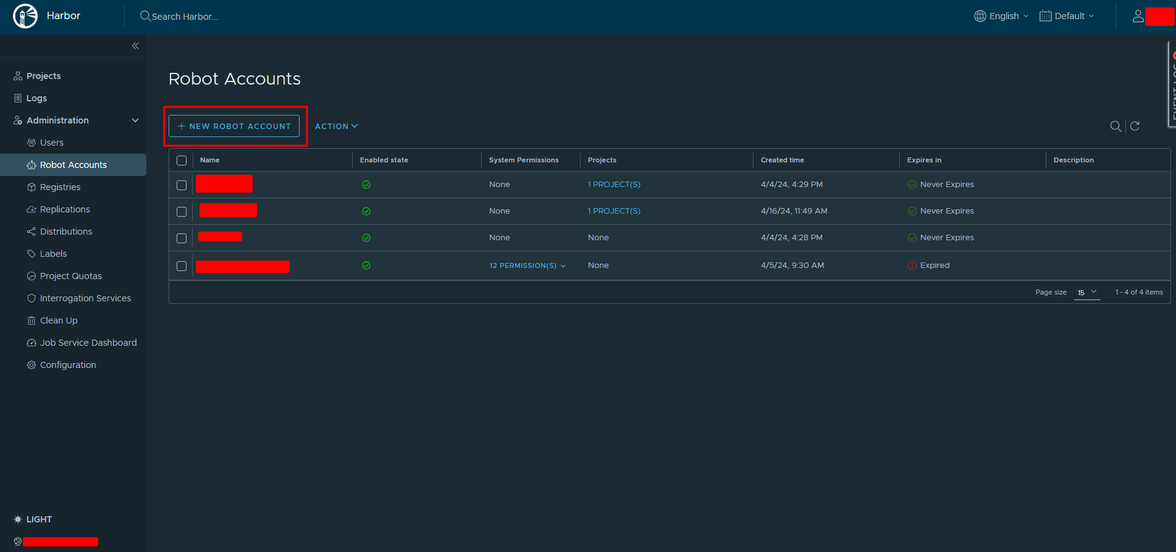Viewport: 1176px width, 552px height.
Task: Click NEW ROBOT ACCOUNT button
Action: pyautogui.click(x=234, y=126)
